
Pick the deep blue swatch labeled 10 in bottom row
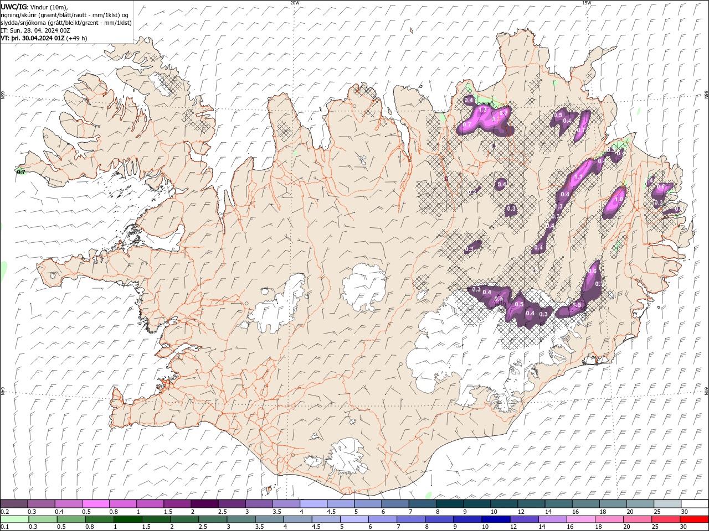pos(496,519)
